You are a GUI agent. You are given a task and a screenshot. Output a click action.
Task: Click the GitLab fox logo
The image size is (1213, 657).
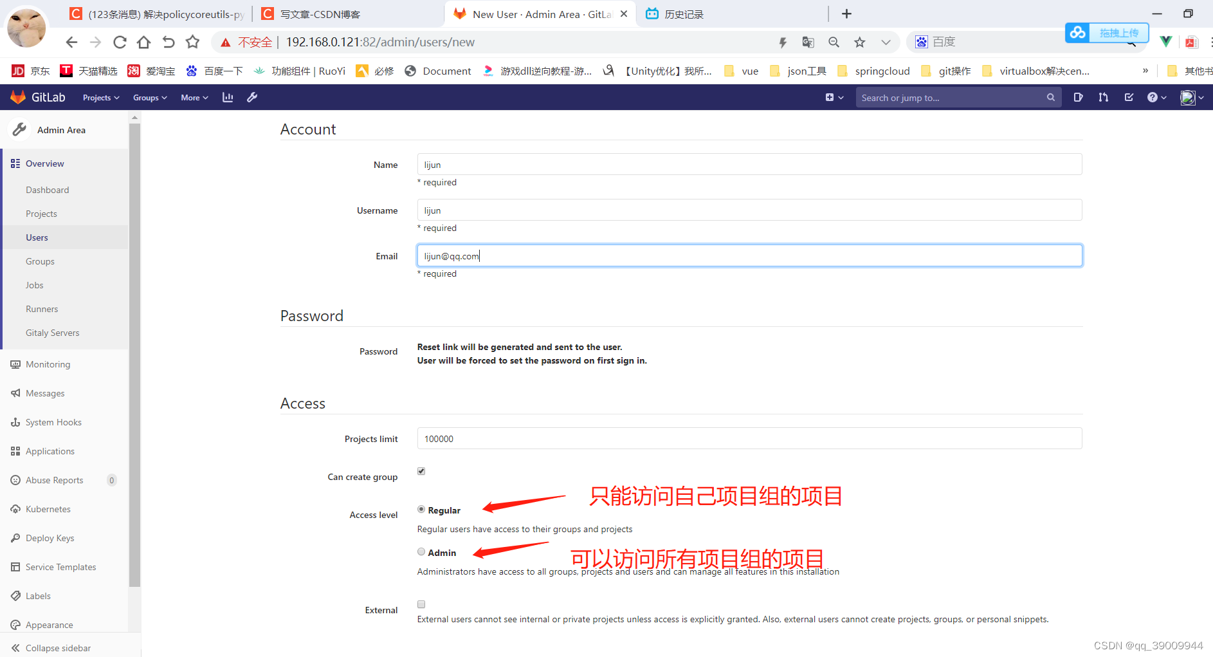pos(18,97)
